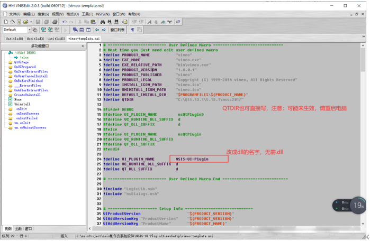Select OnStartExtractFiles in function list

tap(31, 71)
